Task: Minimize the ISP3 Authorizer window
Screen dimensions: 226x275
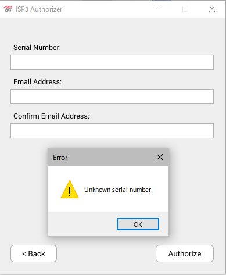Action: pos(159,9)
